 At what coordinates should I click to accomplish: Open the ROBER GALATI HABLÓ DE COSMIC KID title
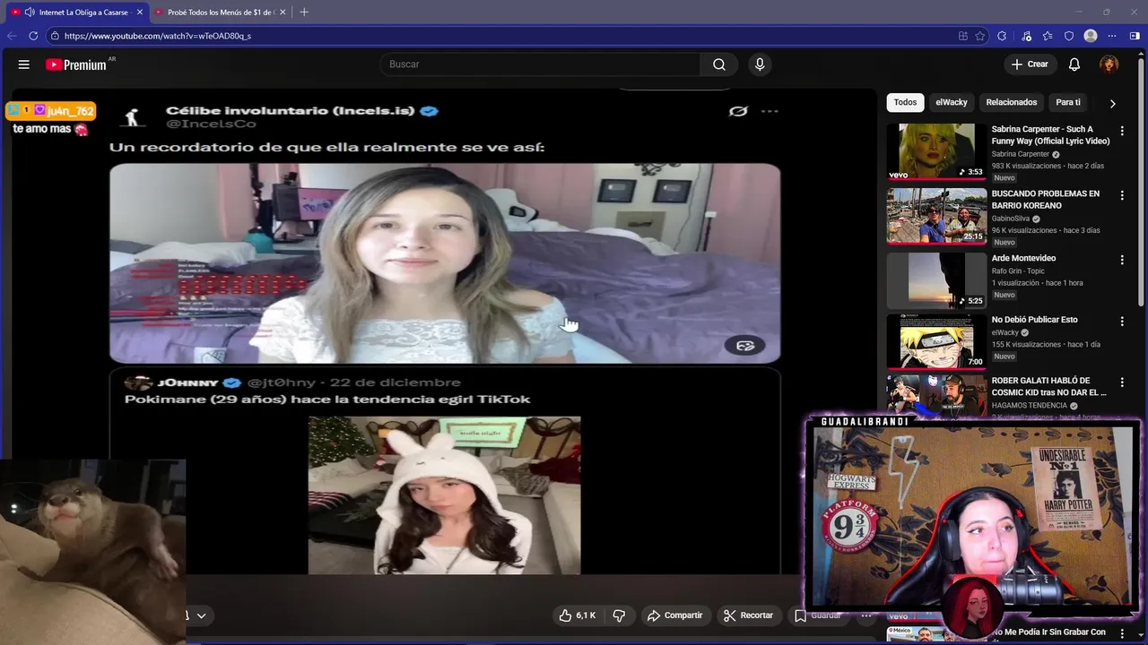click(x=1048, y=386)
